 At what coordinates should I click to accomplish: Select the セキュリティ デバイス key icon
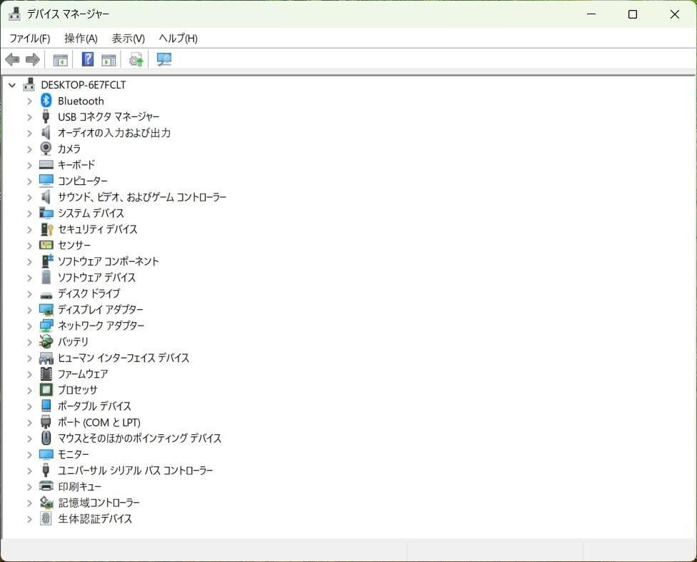[46, 229]
